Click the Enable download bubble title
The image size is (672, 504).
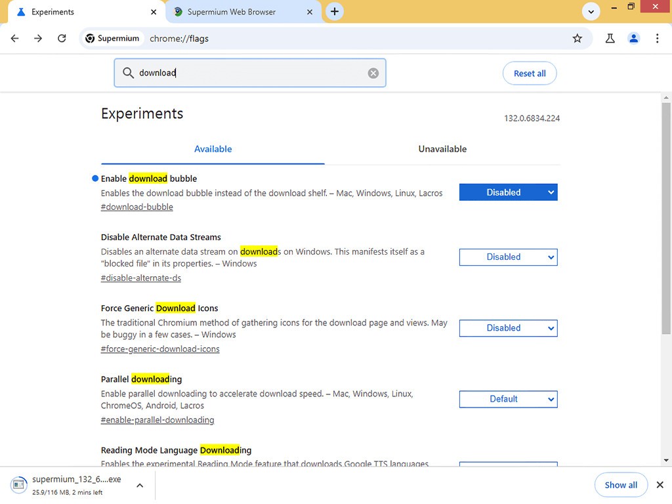[149, 178]
